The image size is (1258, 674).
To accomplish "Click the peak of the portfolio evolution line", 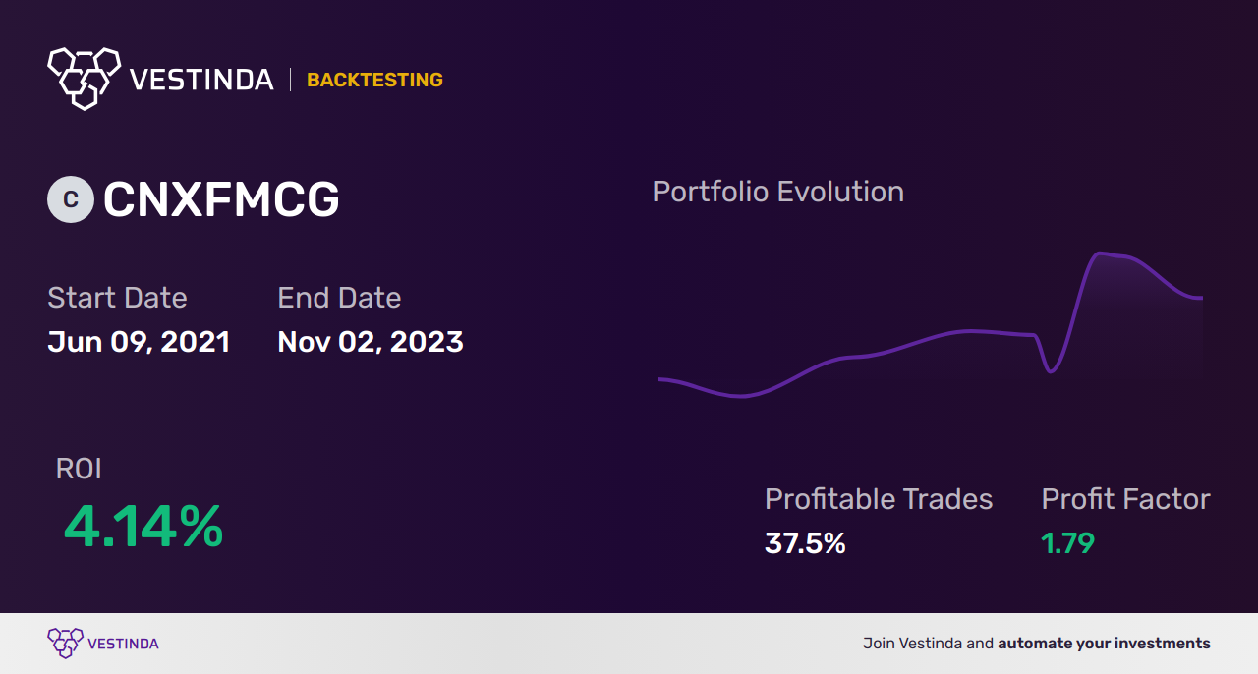I will click(x=1100, y=253).
